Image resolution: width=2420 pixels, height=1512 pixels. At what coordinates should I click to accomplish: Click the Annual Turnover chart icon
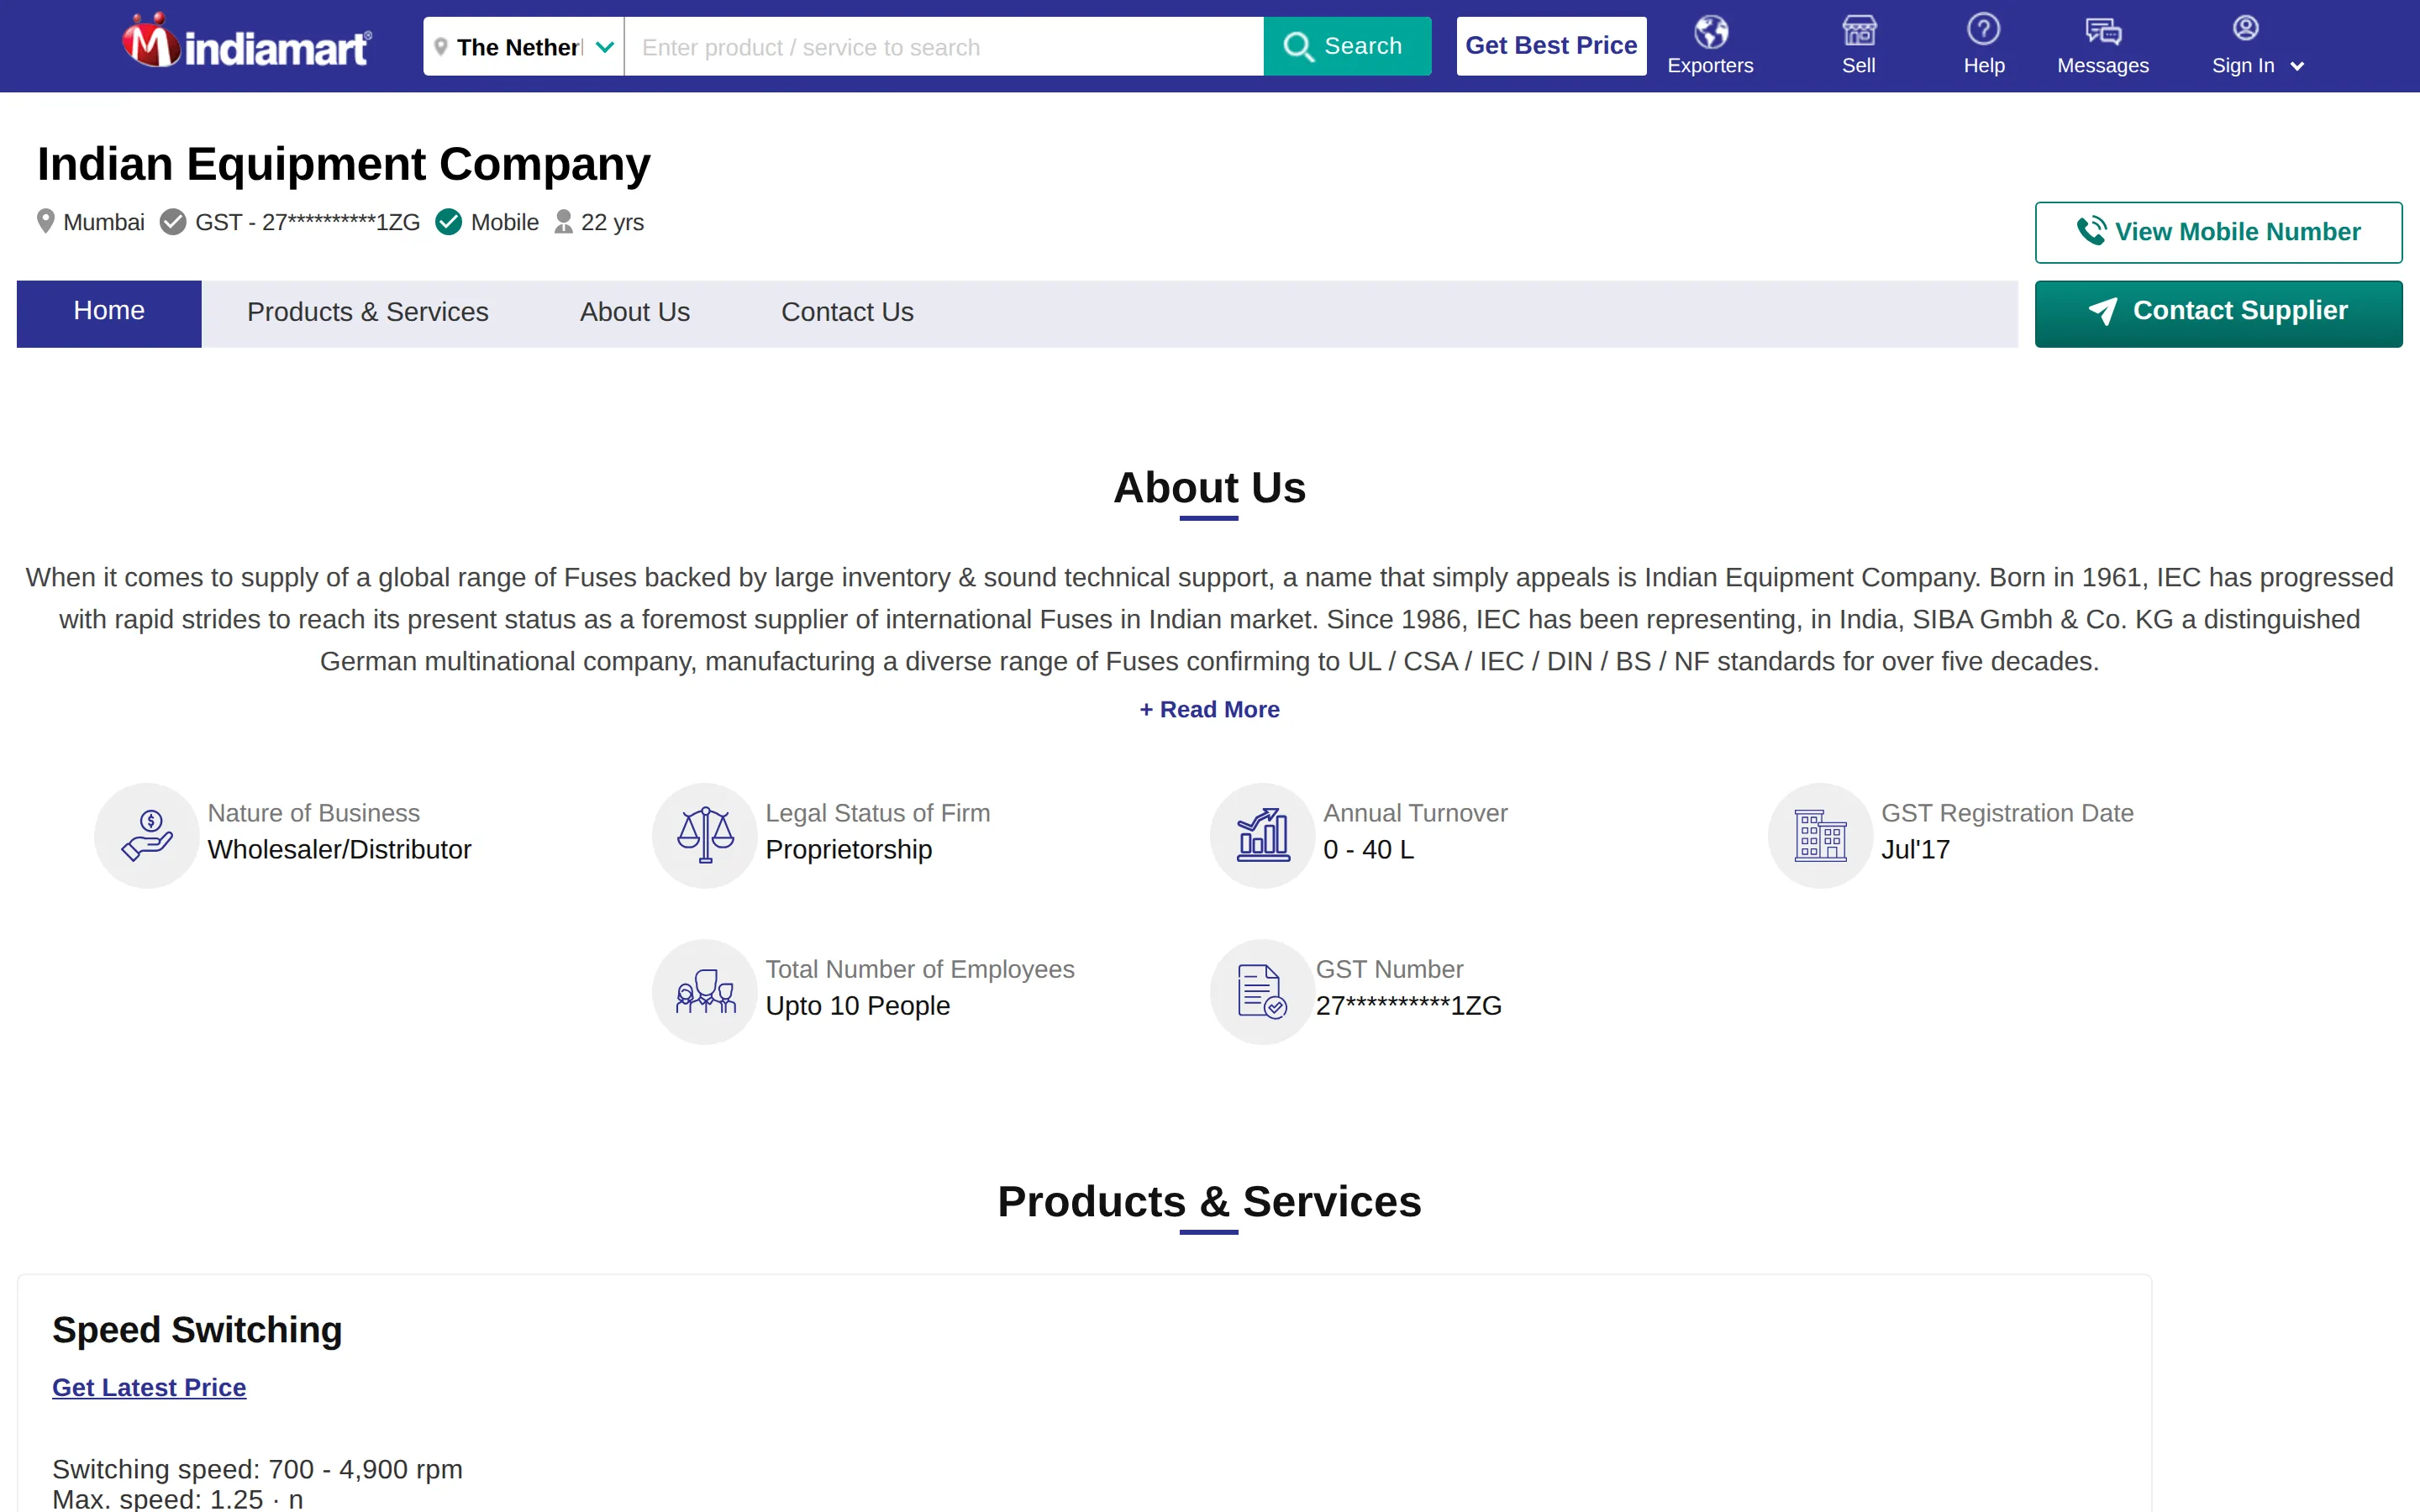[x=1263, y=835]
